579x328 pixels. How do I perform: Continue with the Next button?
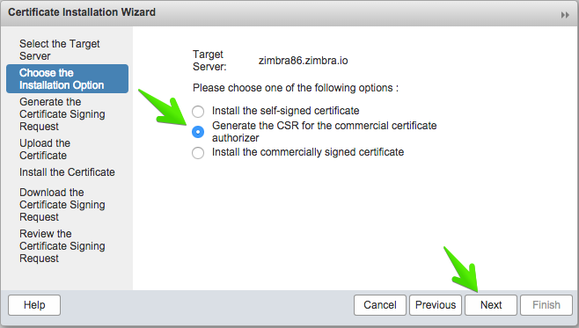click(491, 305)
